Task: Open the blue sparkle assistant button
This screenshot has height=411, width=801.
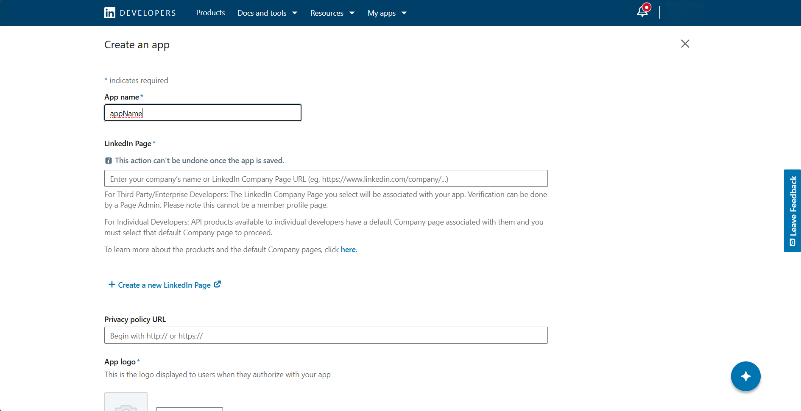Action: coord(745,376)
